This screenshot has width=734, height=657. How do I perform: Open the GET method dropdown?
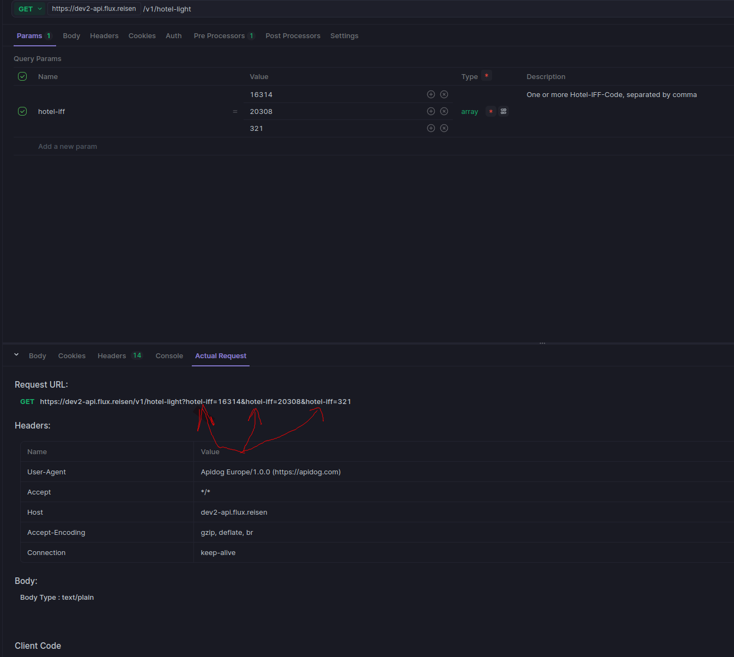(x=30, y=9)
